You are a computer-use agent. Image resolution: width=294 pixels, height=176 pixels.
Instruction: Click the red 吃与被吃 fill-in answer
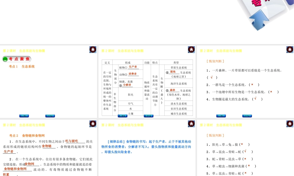72,141
